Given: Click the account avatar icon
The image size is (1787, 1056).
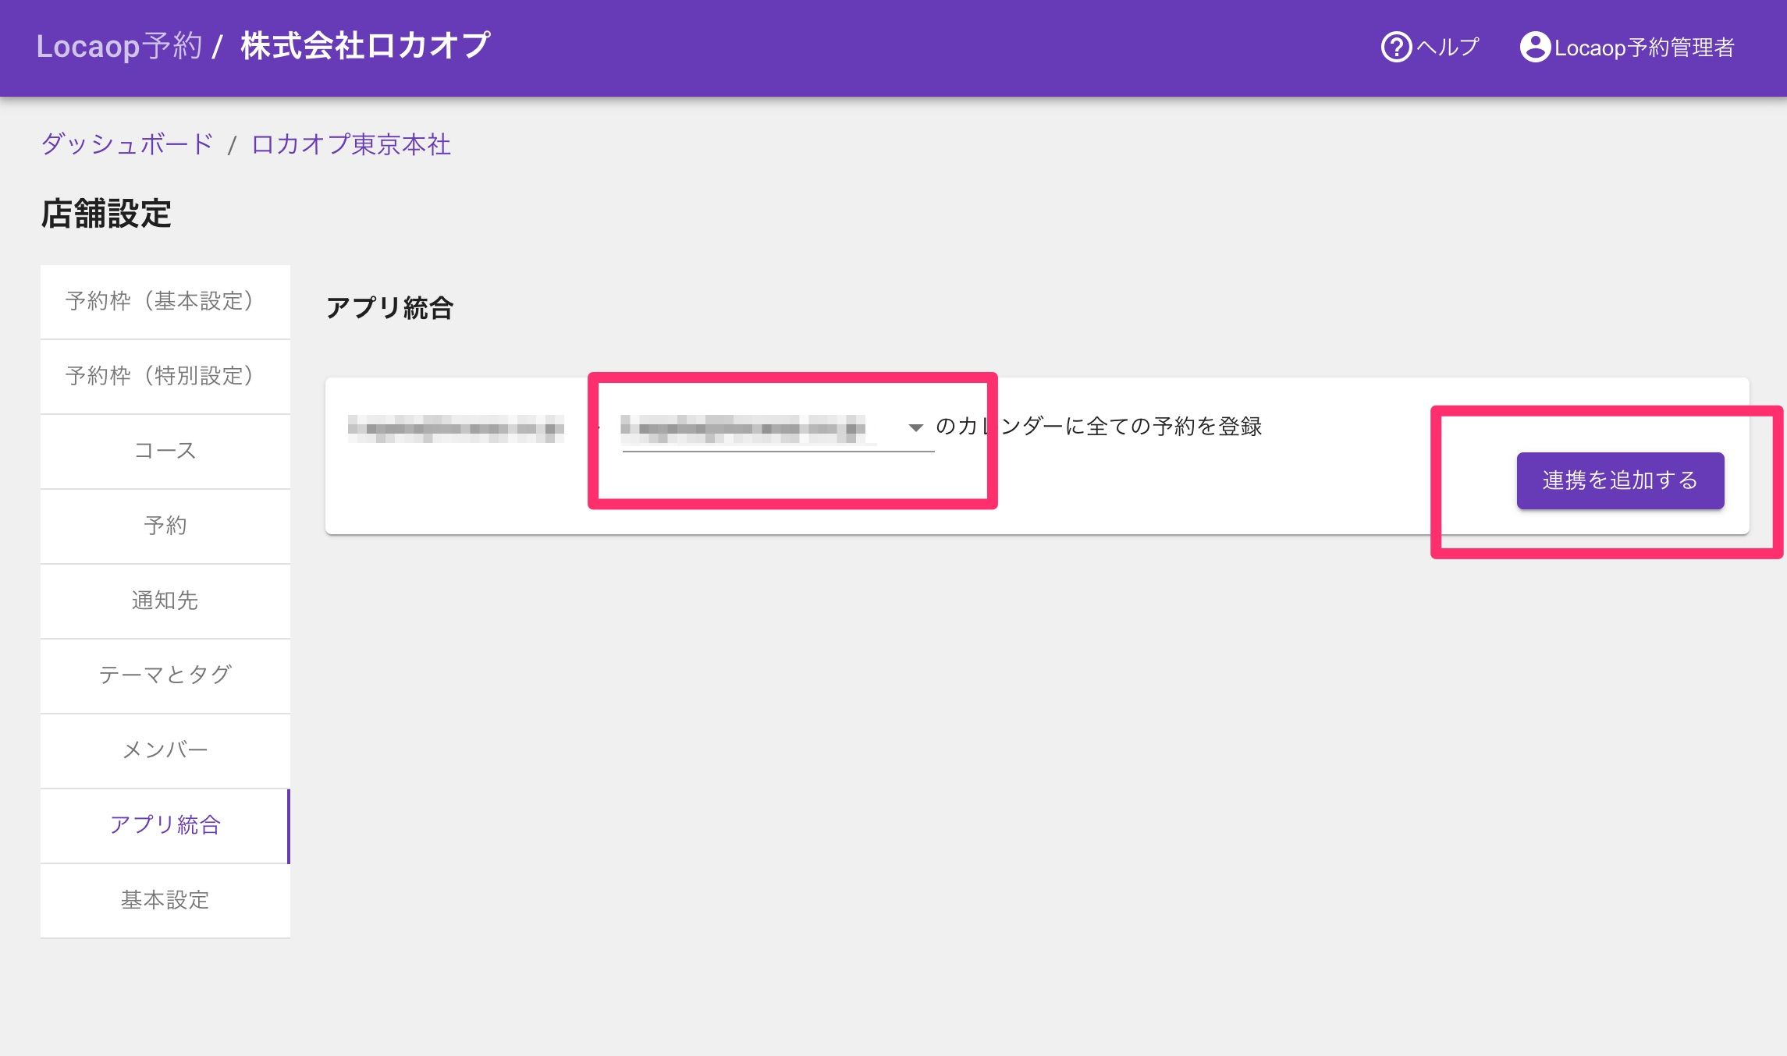Looking at the screenshot, I should click(x=1534, y=48).
